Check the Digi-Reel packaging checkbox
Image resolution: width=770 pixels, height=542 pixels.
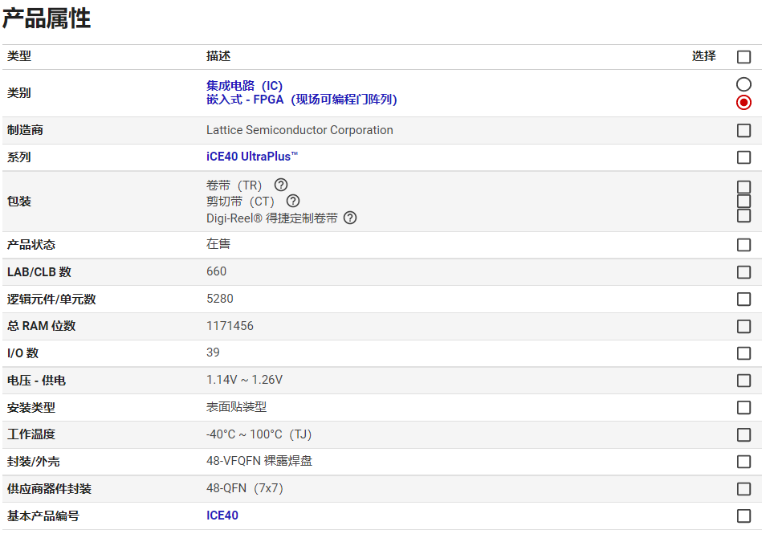(744, 216)
